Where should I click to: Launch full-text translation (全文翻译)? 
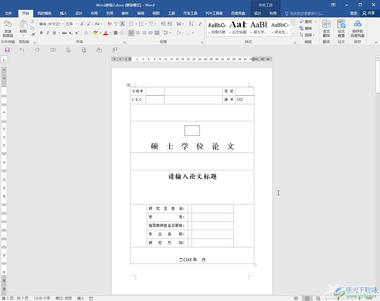point(326,29)
